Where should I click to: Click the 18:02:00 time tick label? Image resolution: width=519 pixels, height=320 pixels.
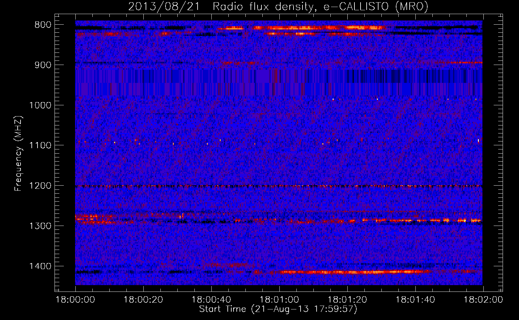click(x=483, y=300)
